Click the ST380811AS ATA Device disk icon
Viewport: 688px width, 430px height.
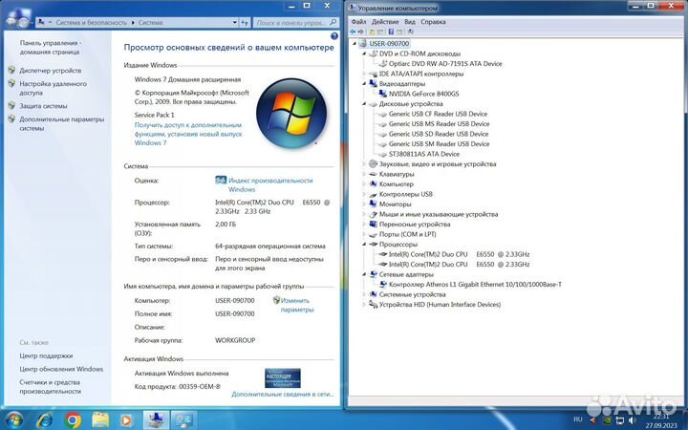(x=382, y=154)
